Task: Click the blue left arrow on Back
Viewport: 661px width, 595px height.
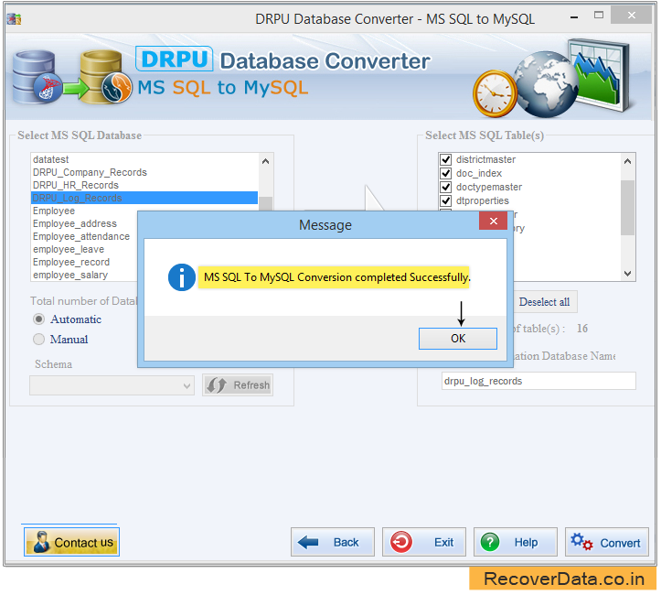Action: click(308, 542)
